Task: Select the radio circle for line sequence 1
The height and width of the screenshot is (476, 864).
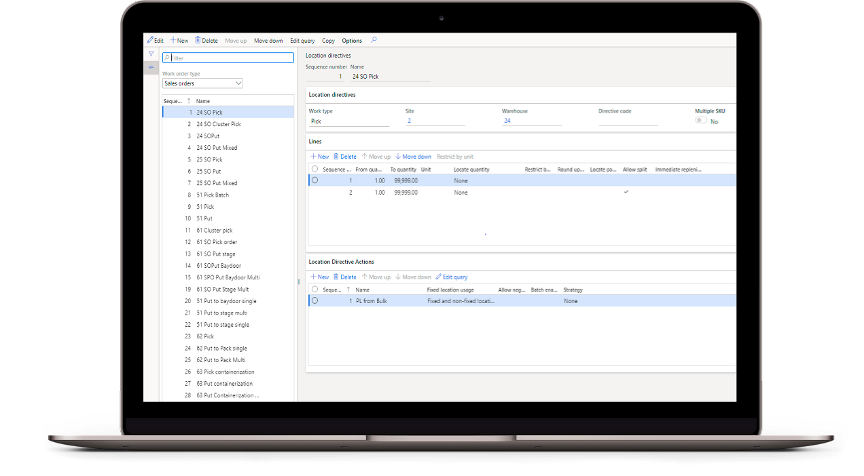Action: coord(314,180)
